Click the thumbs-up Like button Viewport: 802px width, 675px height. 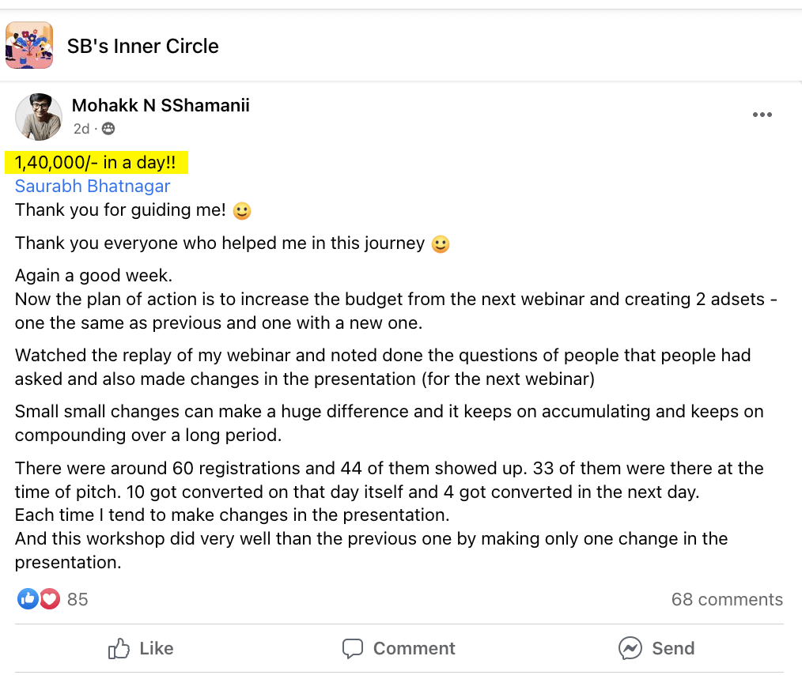[140, 648]
